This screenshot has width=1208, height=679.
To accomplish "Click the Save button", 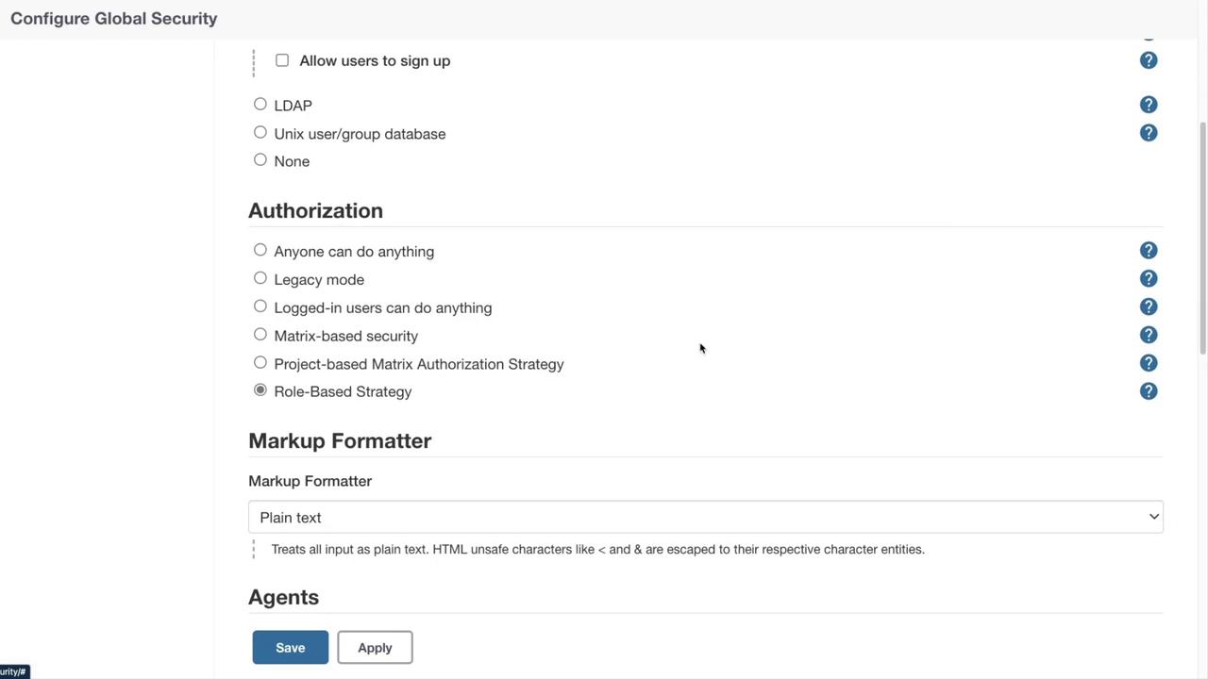I will 290,648.
